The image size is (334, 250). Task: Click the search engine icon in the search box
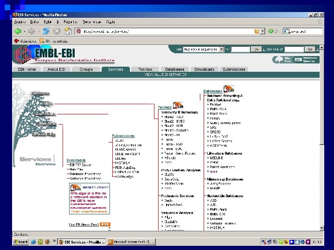tap(287, 31)
